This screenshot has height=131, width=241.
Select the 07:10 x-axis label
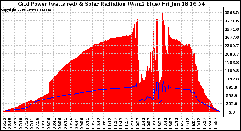21,123
